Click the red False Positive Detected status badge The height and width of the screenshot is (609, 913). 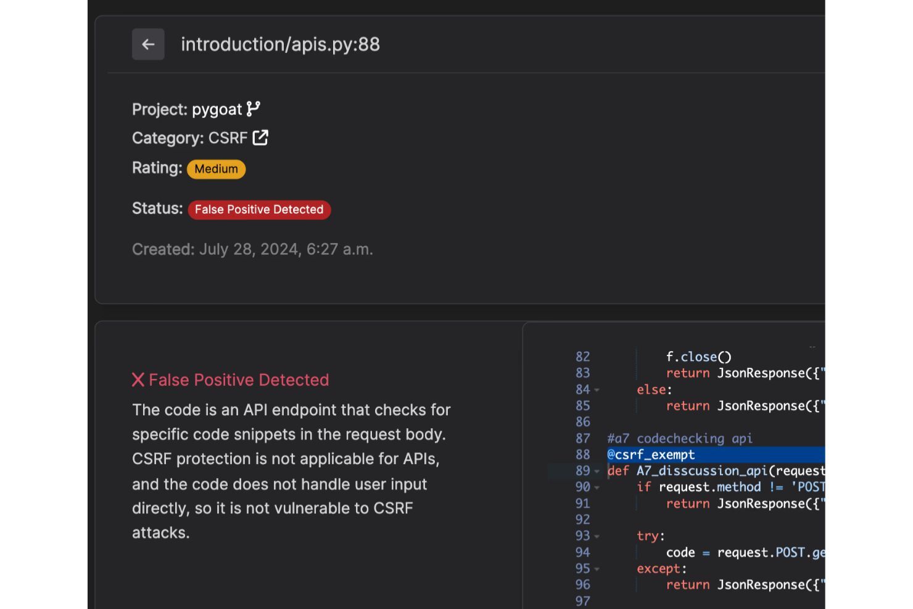(259, 210)
